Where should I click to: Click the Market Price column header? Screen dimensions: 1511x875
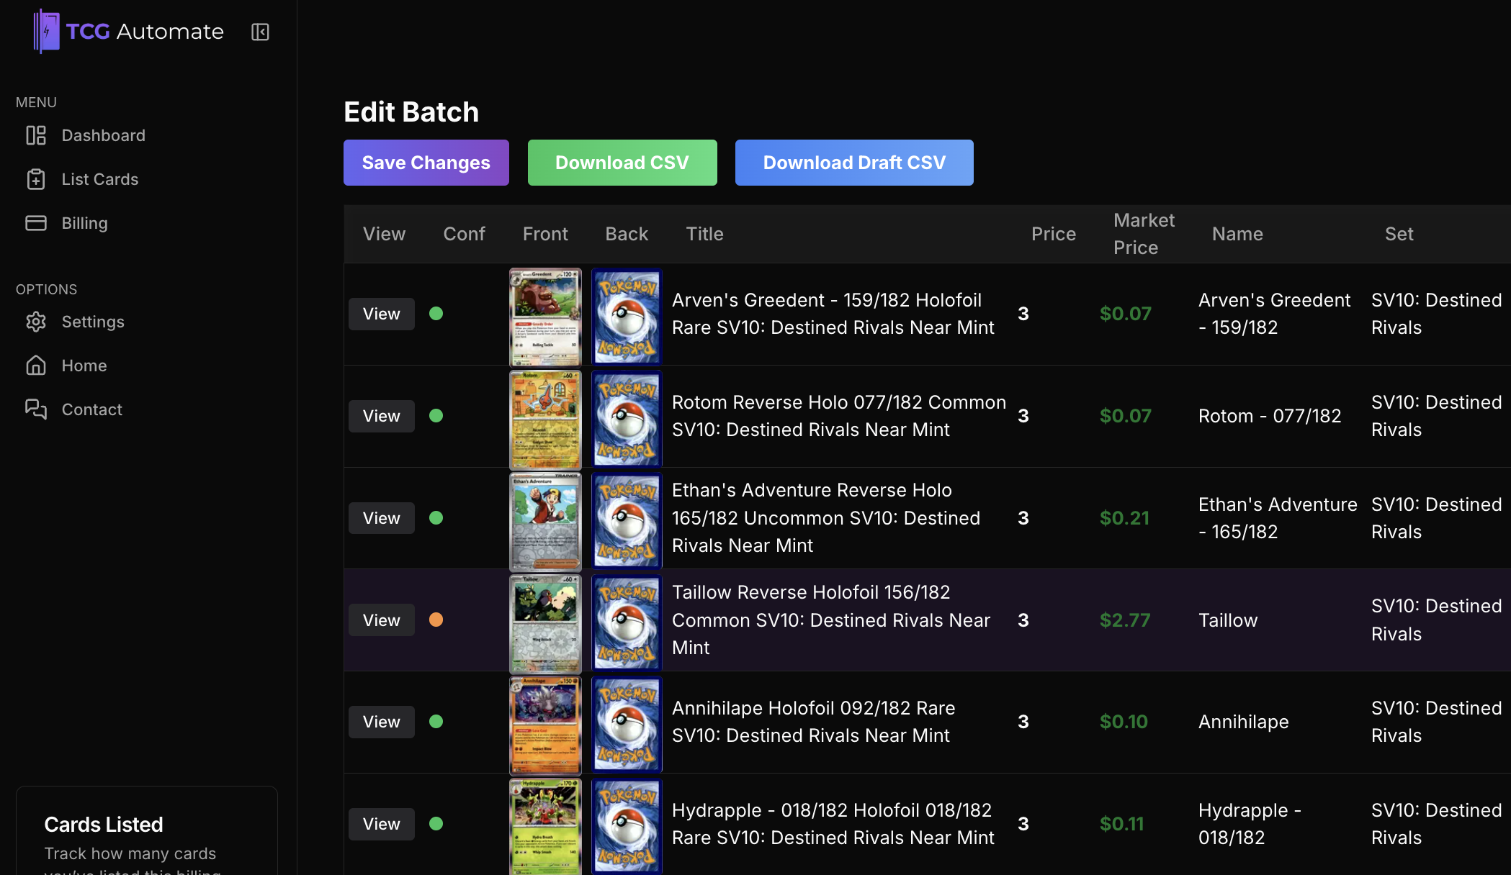1144,234
